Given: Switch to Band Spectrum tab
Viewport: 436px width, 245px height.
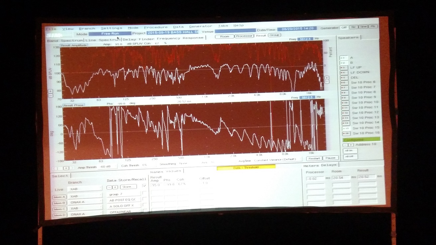Looking at the screenshot, I should click(65, 41).
